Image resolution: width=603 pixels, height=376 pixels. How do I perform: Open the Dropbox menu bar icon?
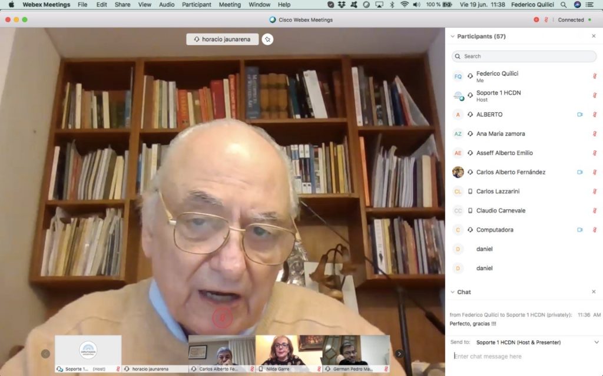point(342,5)
